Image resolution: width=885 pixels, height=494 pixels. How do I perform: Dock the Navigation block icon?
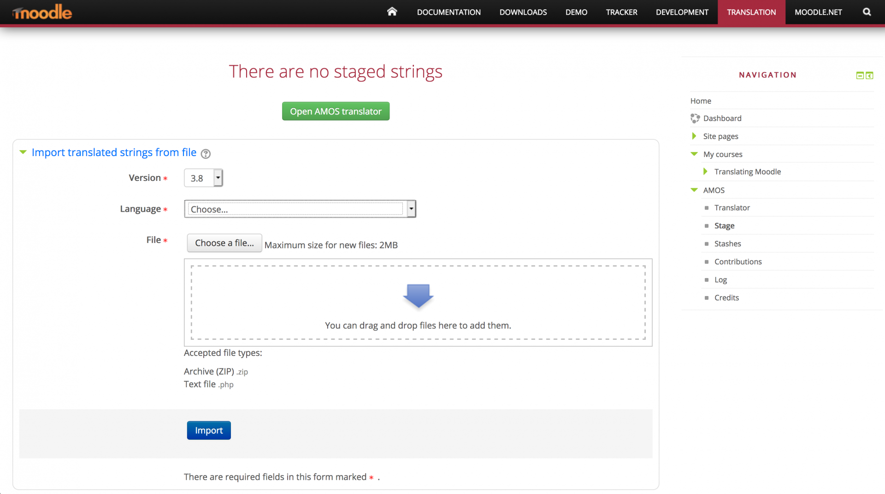[x=869, y=76]
